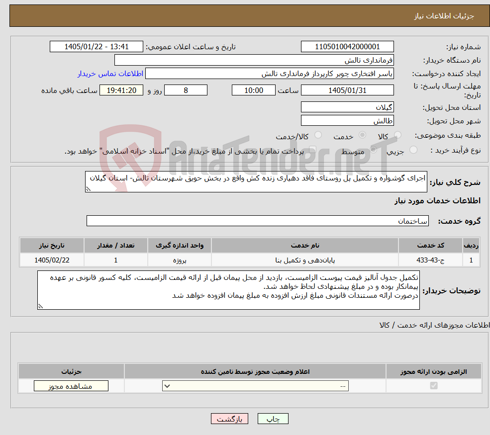Click the need number field 1105010042000001
The height and width of the screenshot is (435, 490).
pyautogui.click(x=347, y=47)
